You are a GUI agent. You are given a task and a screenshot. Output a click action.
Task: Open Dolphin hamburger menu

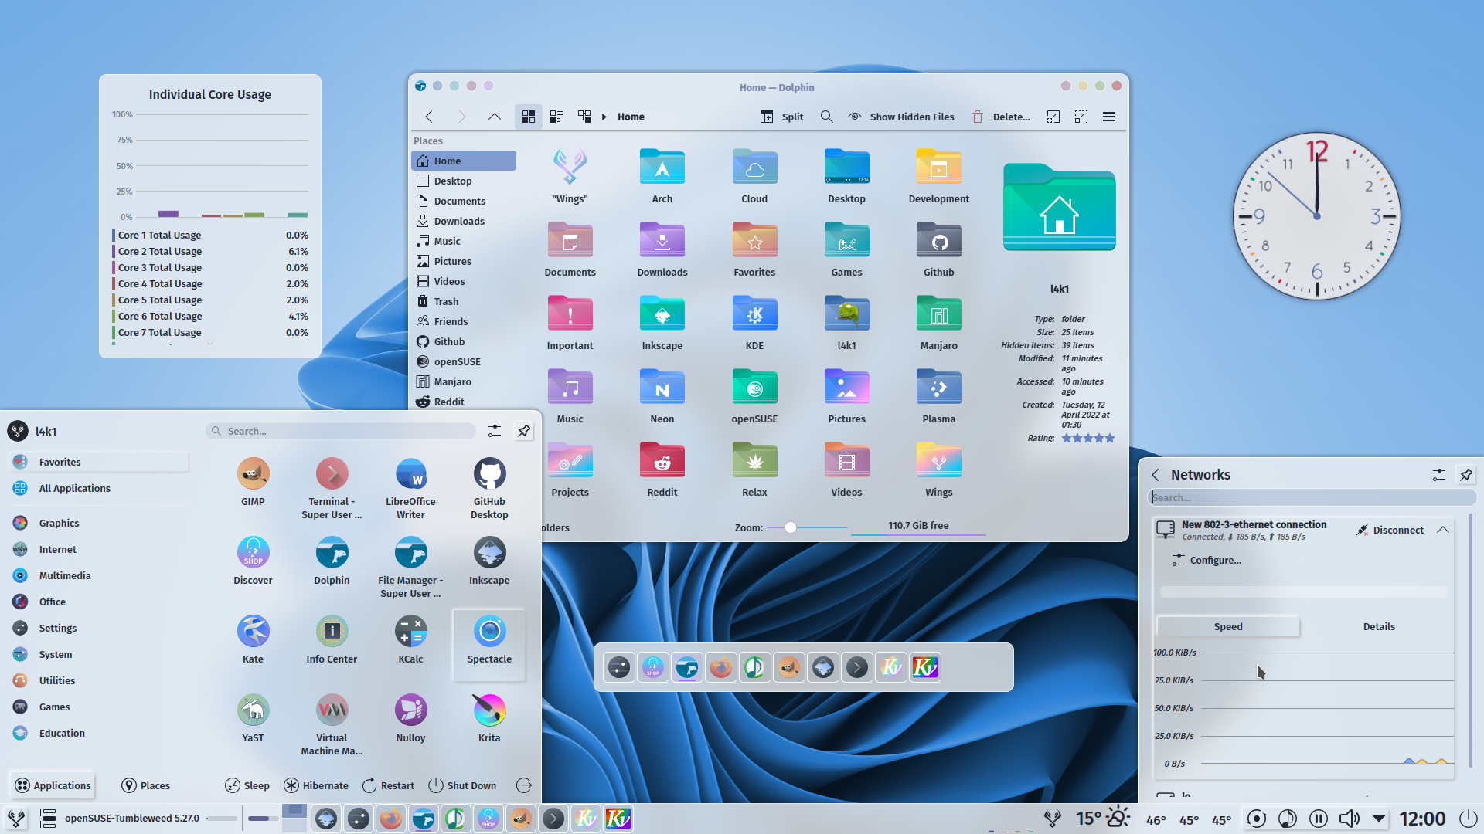point(1109,117)
